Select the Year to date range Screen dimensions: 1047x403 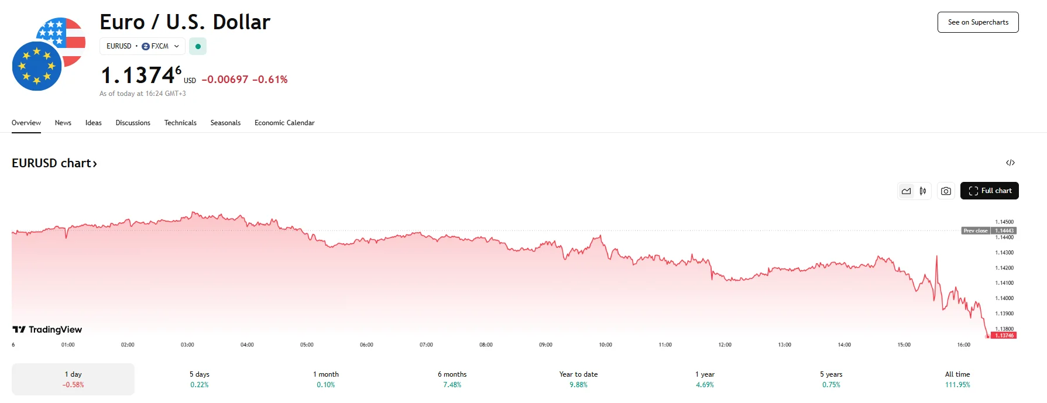click(x=578, y=379)
